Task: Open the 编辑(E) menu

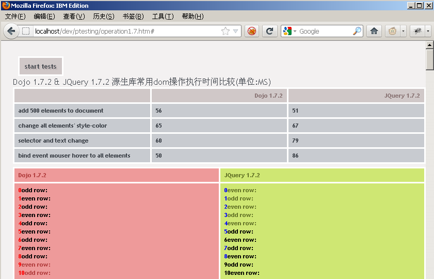Action: (44, 17)
